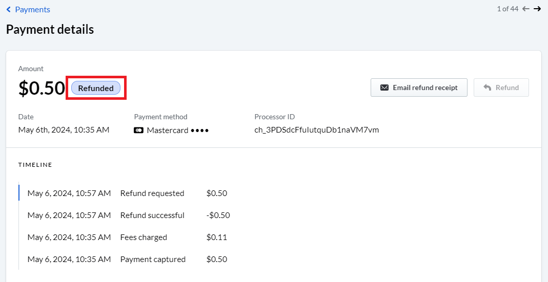Click the refund arrow icon
Screen dimensions: 548x282
click(x=488, y=88)
